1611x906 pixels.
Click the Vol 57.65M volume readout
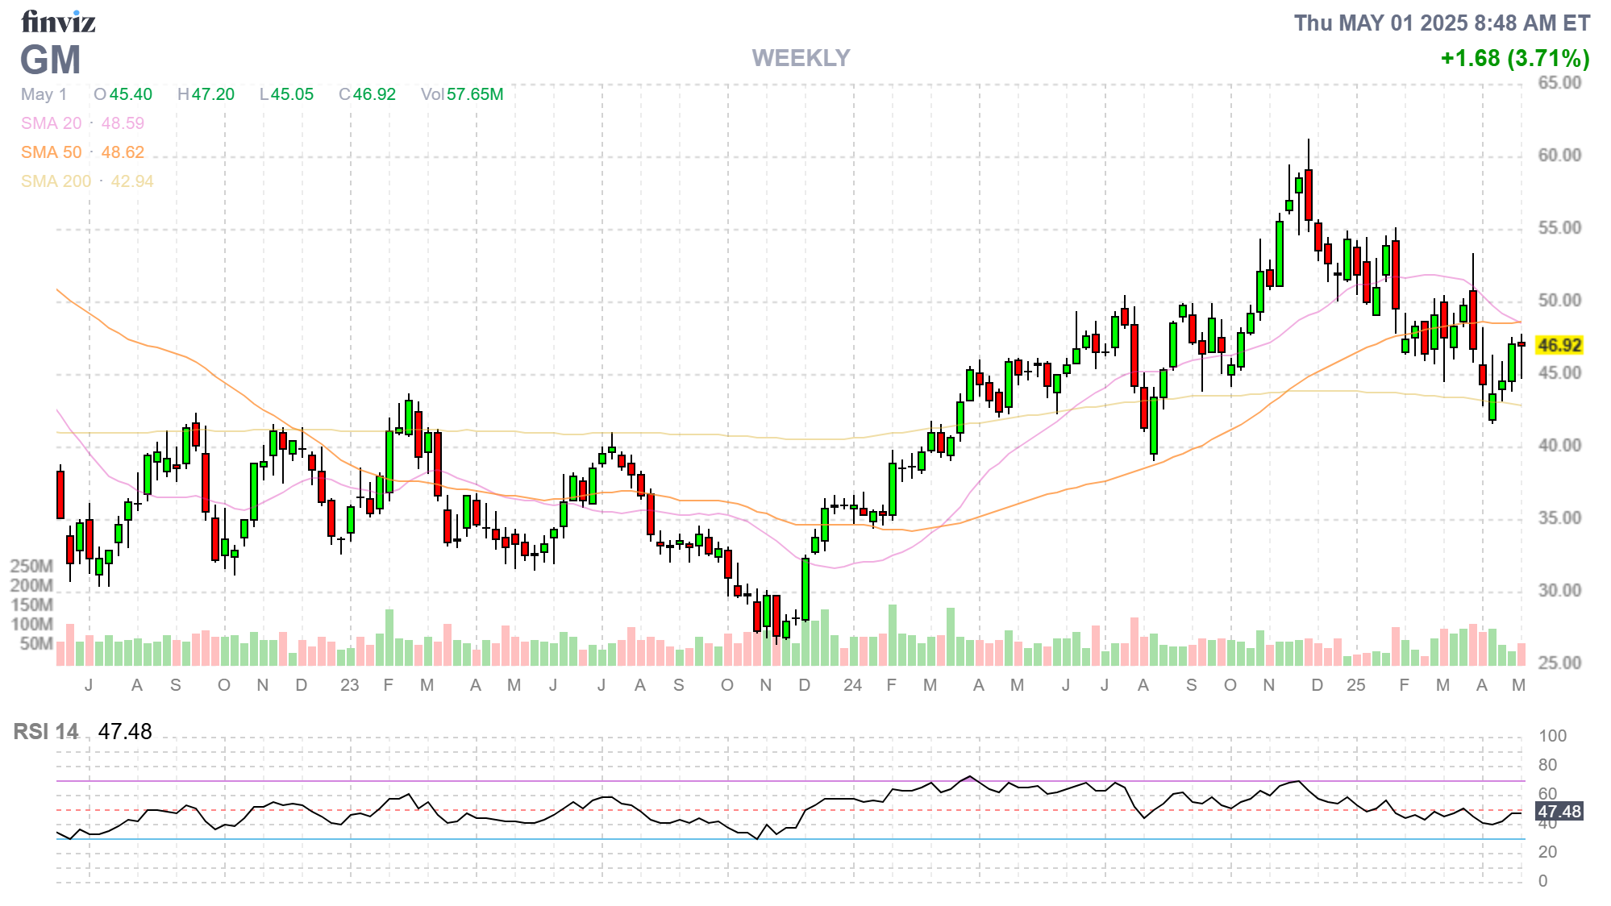462,94
